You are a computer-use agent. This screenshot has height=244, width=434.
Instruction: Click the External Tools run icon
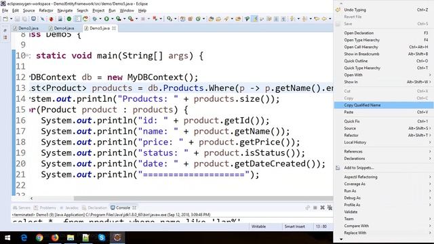click(x=131, y=19)
